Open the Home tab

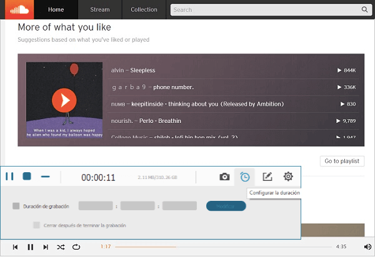(x=56, y=9)
